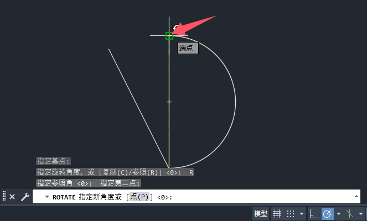Image resolution: width=367 pixels, height=221 pixels.
Task: Snap to green endpoint marker on line
Action: (x=169, y=36)
